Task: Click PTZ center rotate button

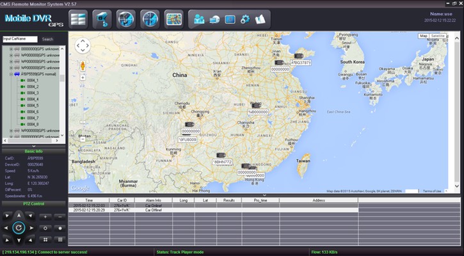Action: (x=19, y=227)
